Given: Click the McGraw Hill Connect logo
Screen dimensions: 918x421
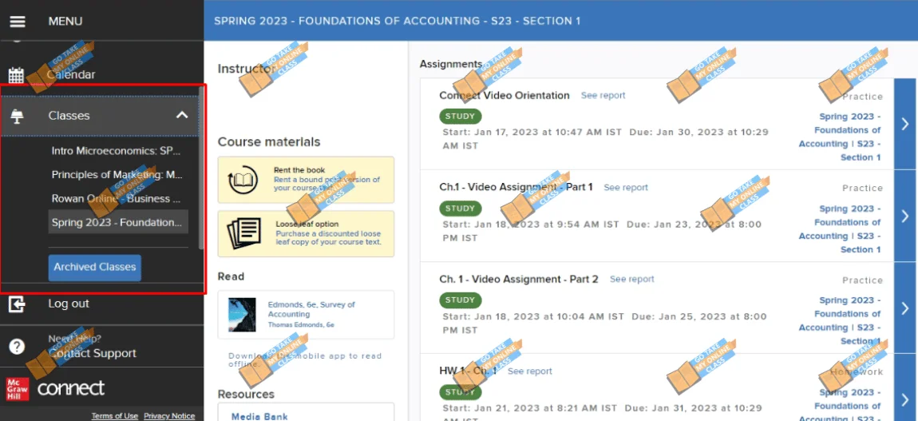Looking at the screenshot, I should click(55, 388).
